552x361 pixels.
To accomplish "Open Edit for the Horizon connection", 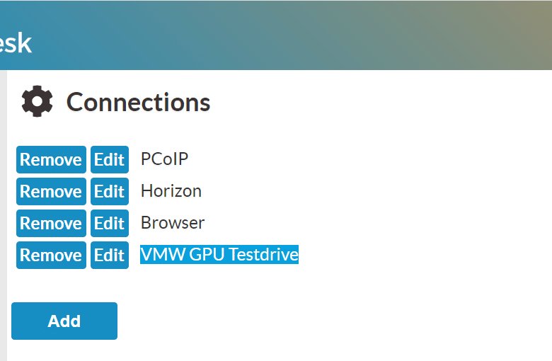I will [x=110, y=191].
